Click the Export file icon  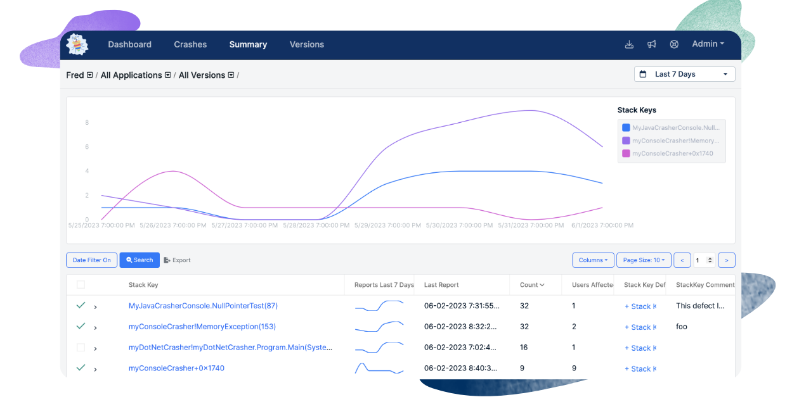coord(167,260)
